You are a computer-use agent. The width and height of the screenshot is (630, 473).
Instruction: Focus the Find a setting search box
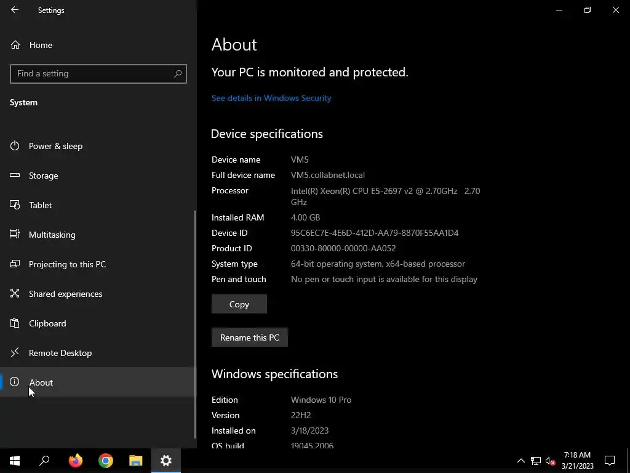98,74
